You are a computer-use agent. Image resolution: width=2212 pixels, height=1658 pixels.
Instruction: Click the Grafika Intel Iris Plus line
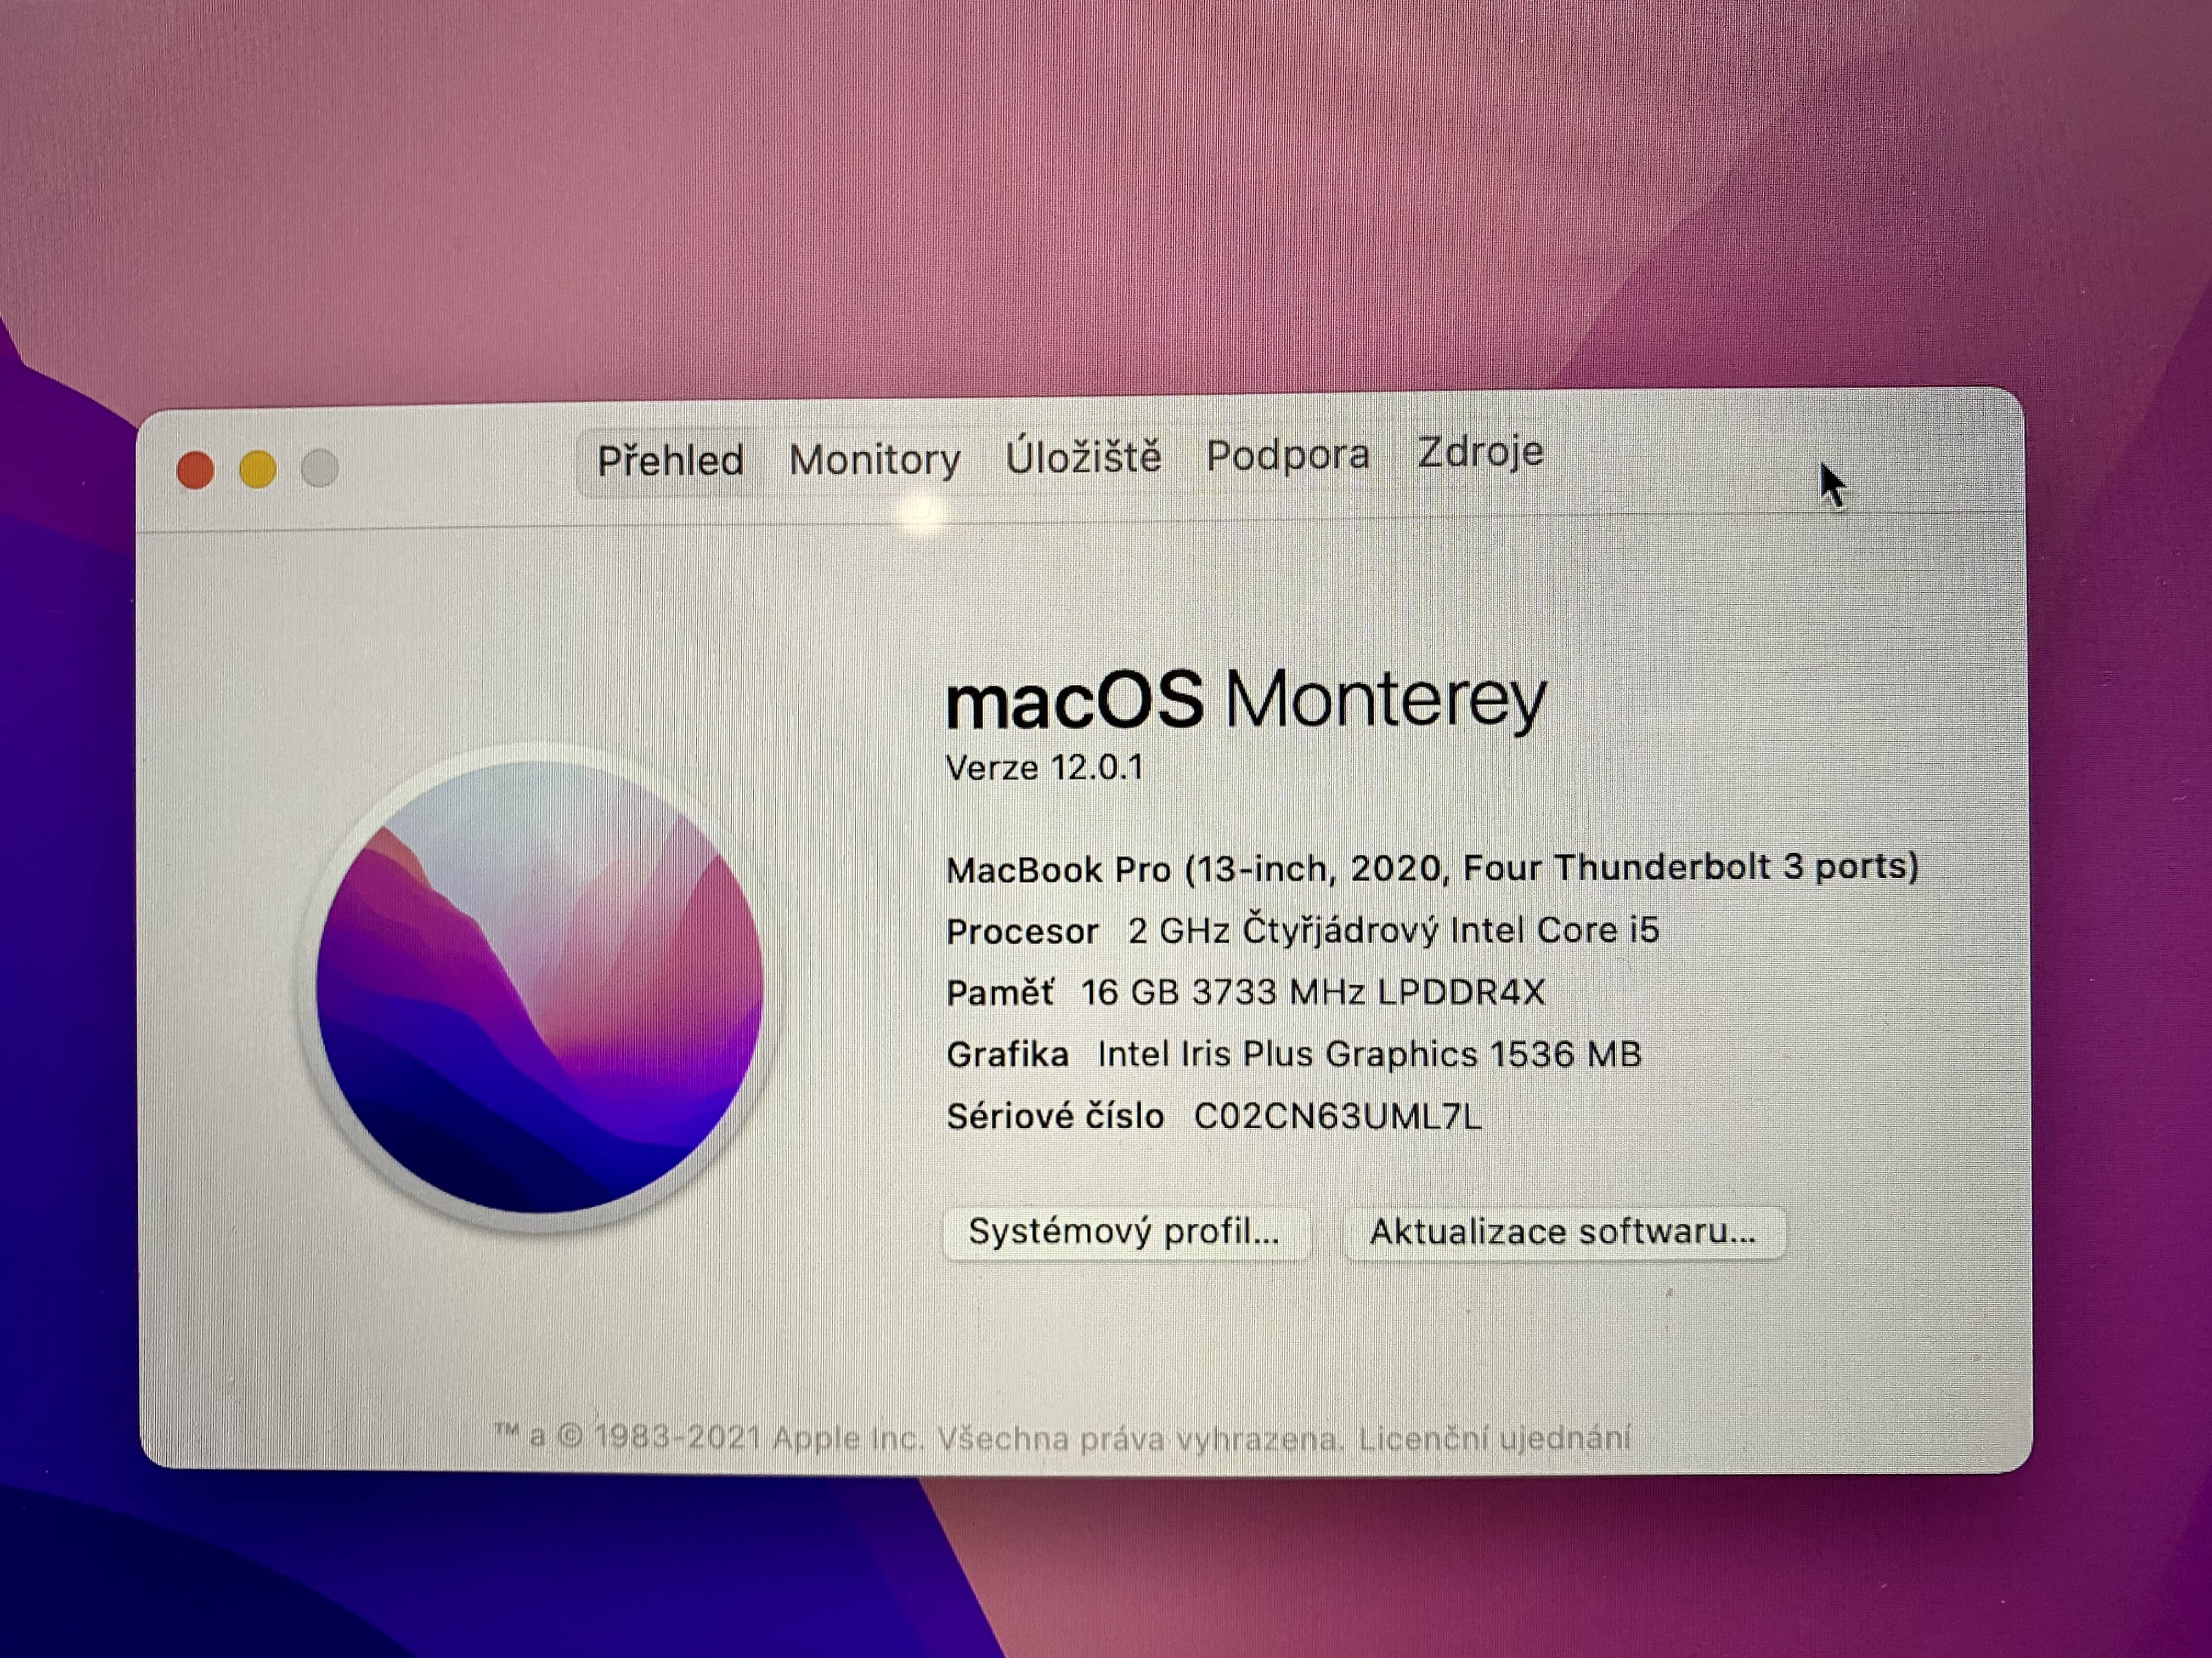pyautogui.click(x=1293, y=1054)
